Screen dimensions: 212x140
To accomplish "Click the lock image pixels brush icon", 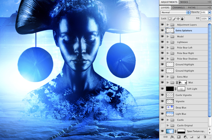I will click(174, 19).
